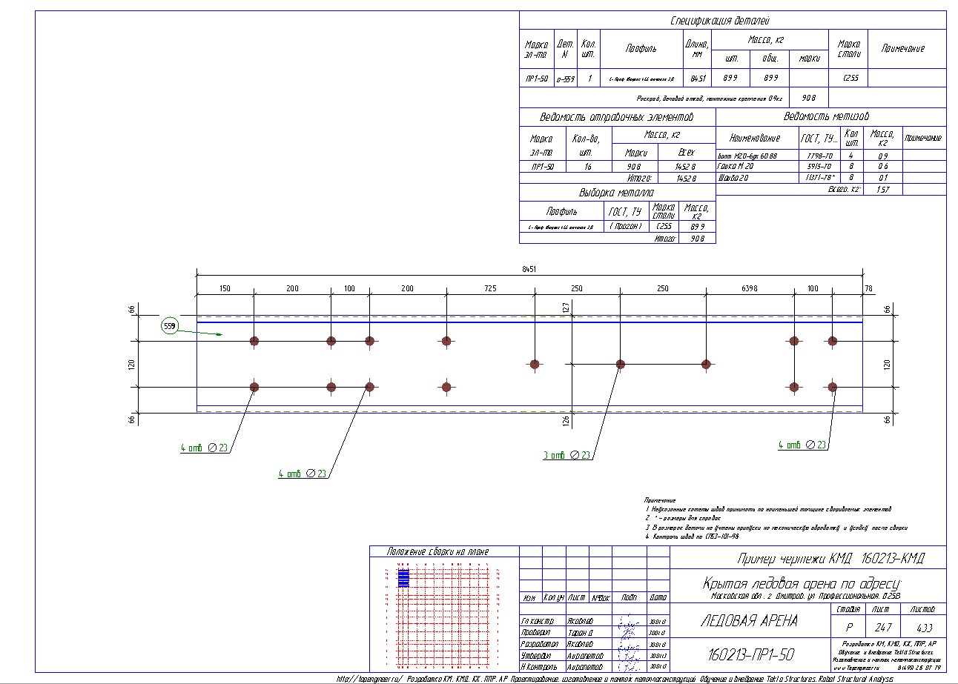Select the "Дата" column header

658,597
